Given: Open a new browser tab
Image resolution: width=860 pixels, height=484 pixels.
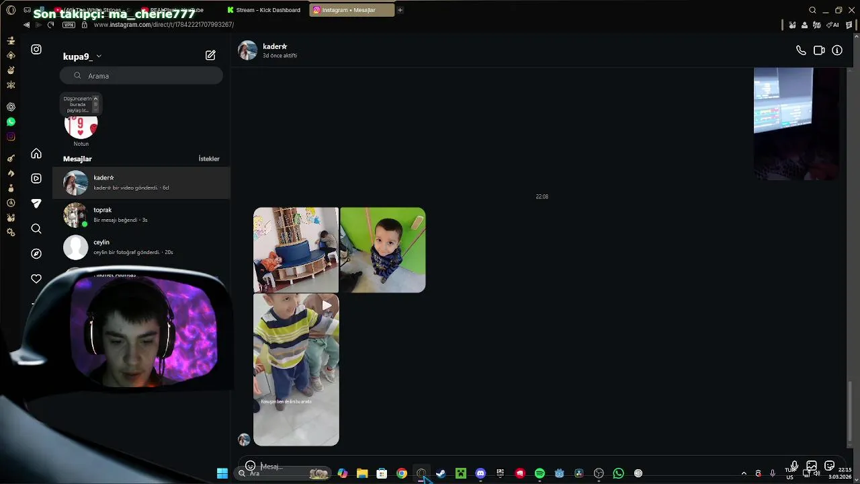Looking at the screenshot, I should (x=400, y=10).
